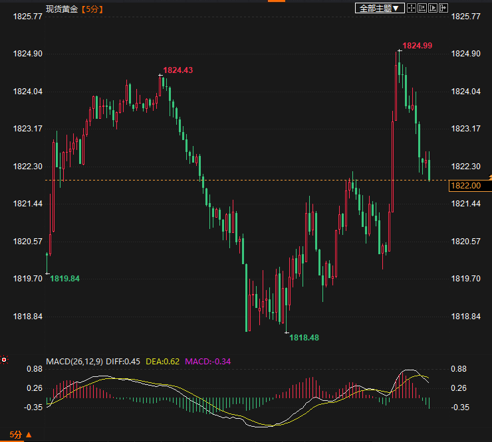Toggle the magenta MACD:-0.34 histogram label
Image resolution: width=492 pixels, height=442 pixels.
tap(207, 362)
